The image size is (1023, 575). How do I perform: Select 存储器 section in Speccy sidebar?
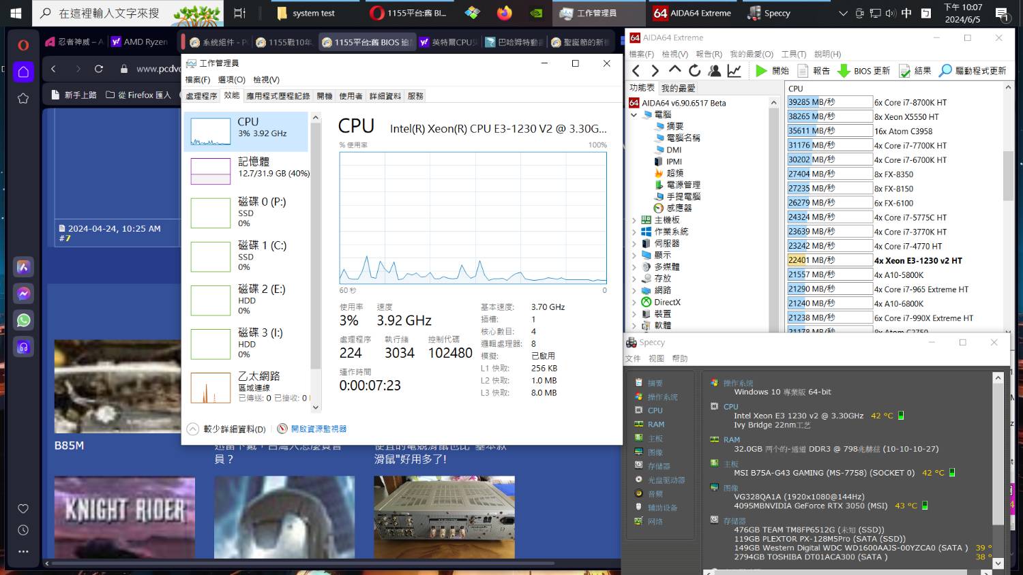(659, 466)
